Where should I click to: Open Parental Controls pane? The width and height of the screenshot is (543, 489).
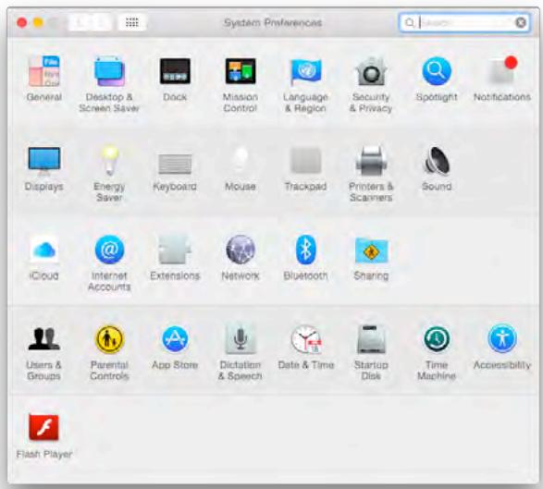[x=109, y=339]
